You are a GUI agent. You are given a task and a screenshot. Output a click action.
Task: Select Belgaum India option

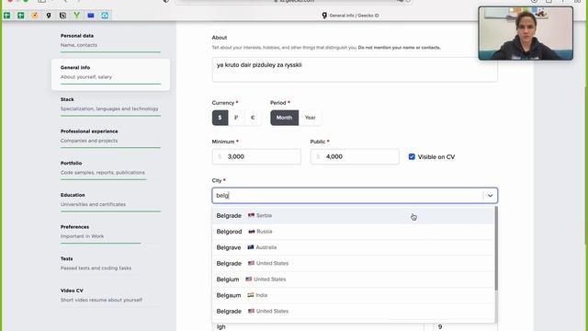tap(353, 295)
